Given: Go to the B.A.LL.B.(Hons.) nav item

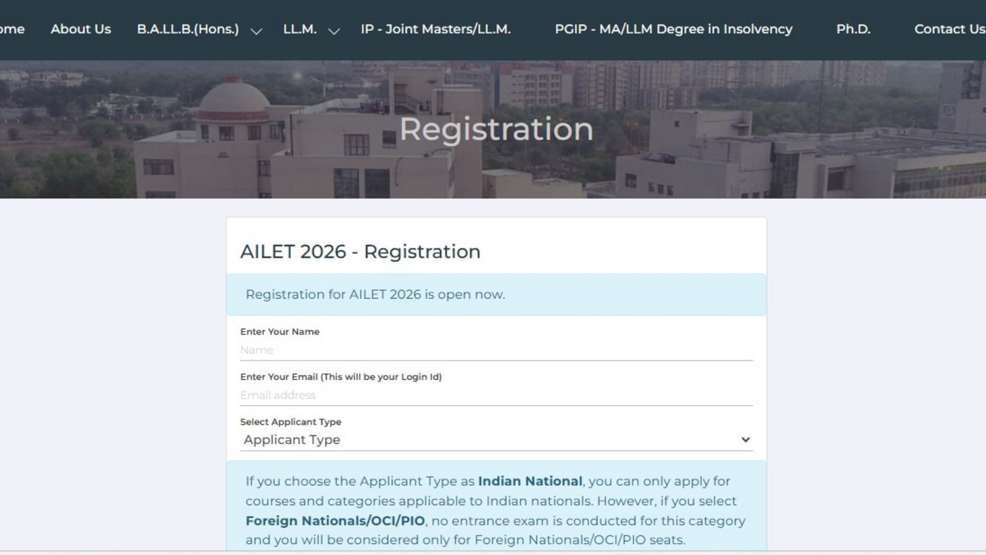Looking at the screenshot, I should (188, 29).
